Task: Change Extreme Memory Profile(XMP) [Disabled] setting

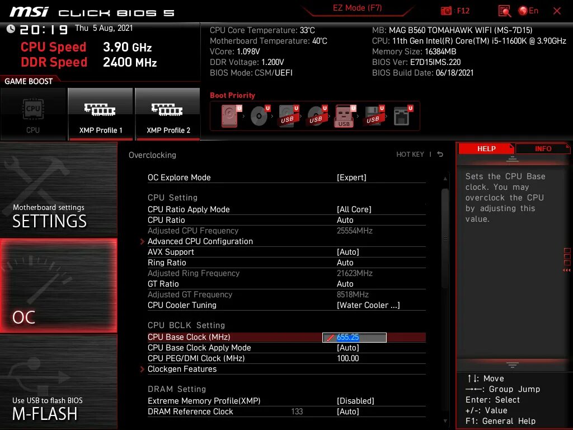Action: (x=355, y=401)
